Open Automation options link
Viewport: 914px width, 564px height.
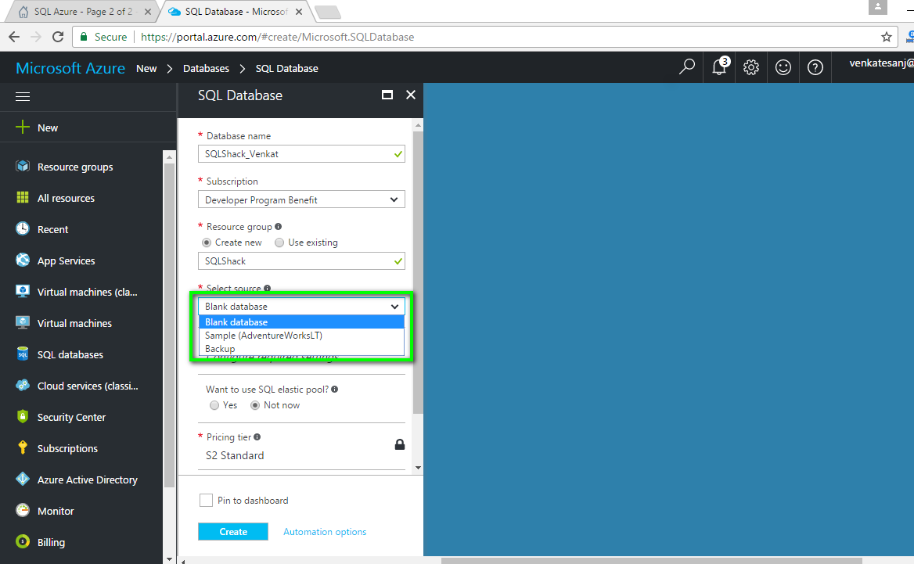pos(325,531)
